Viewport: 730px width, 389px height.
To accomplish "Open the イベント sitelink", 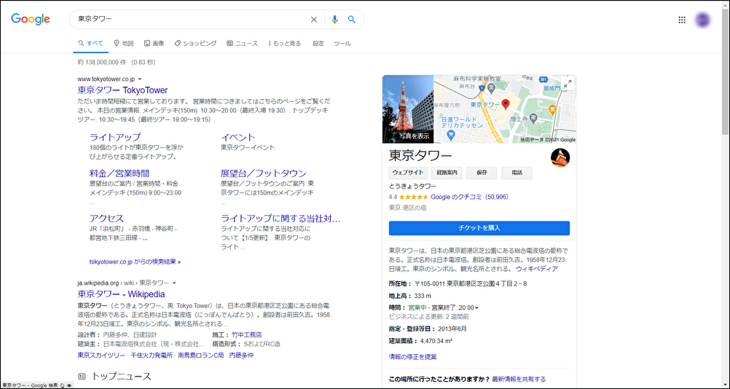I will (238, 137).
